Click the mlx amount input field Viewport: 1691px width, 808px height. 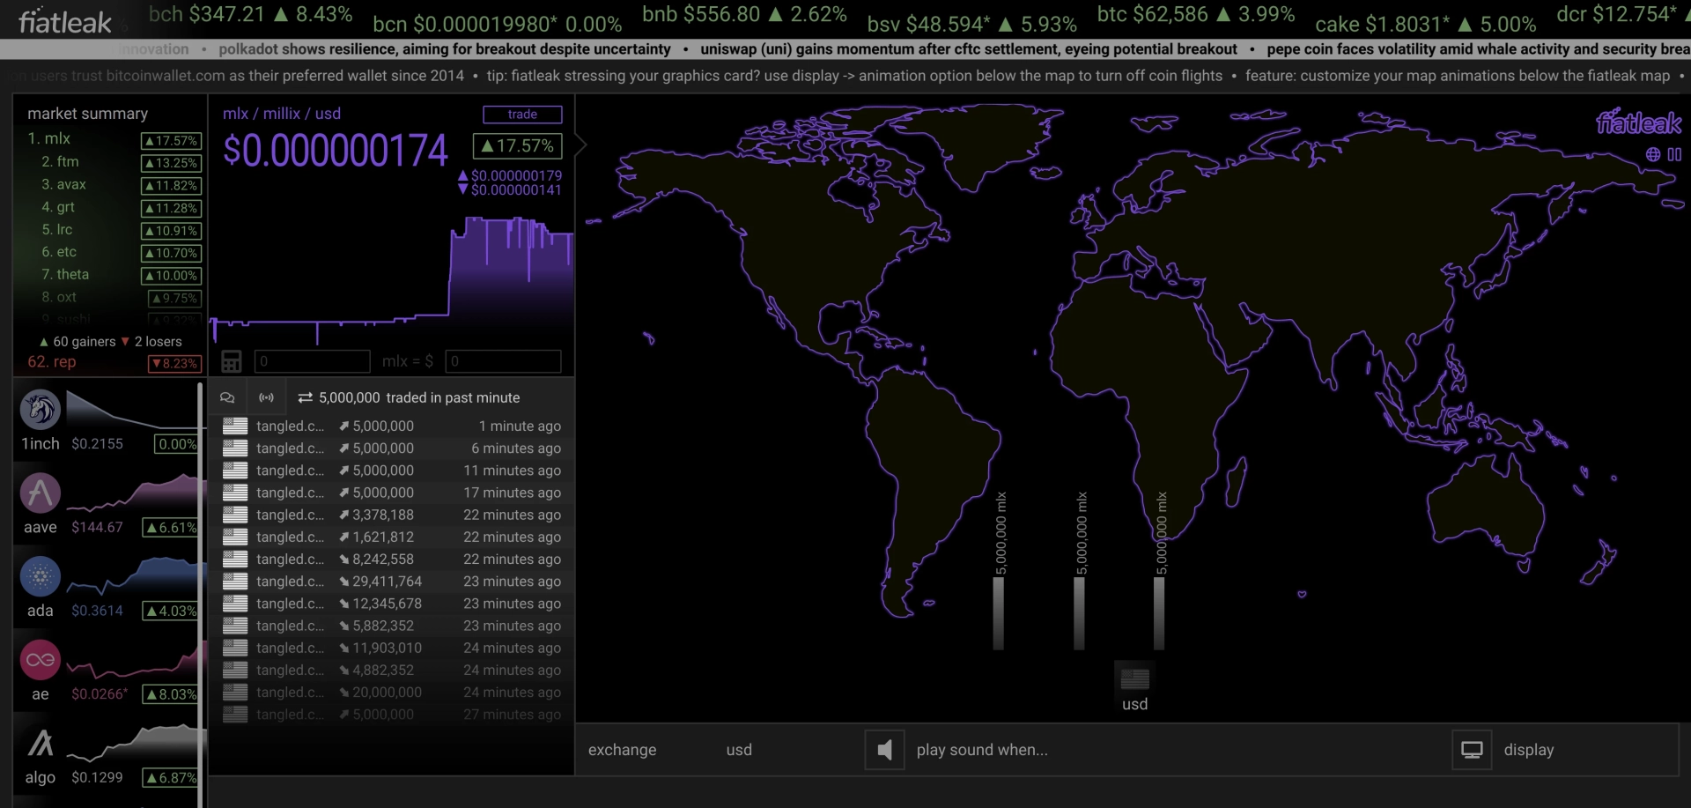pyautogui.click(x=312, y=361)
